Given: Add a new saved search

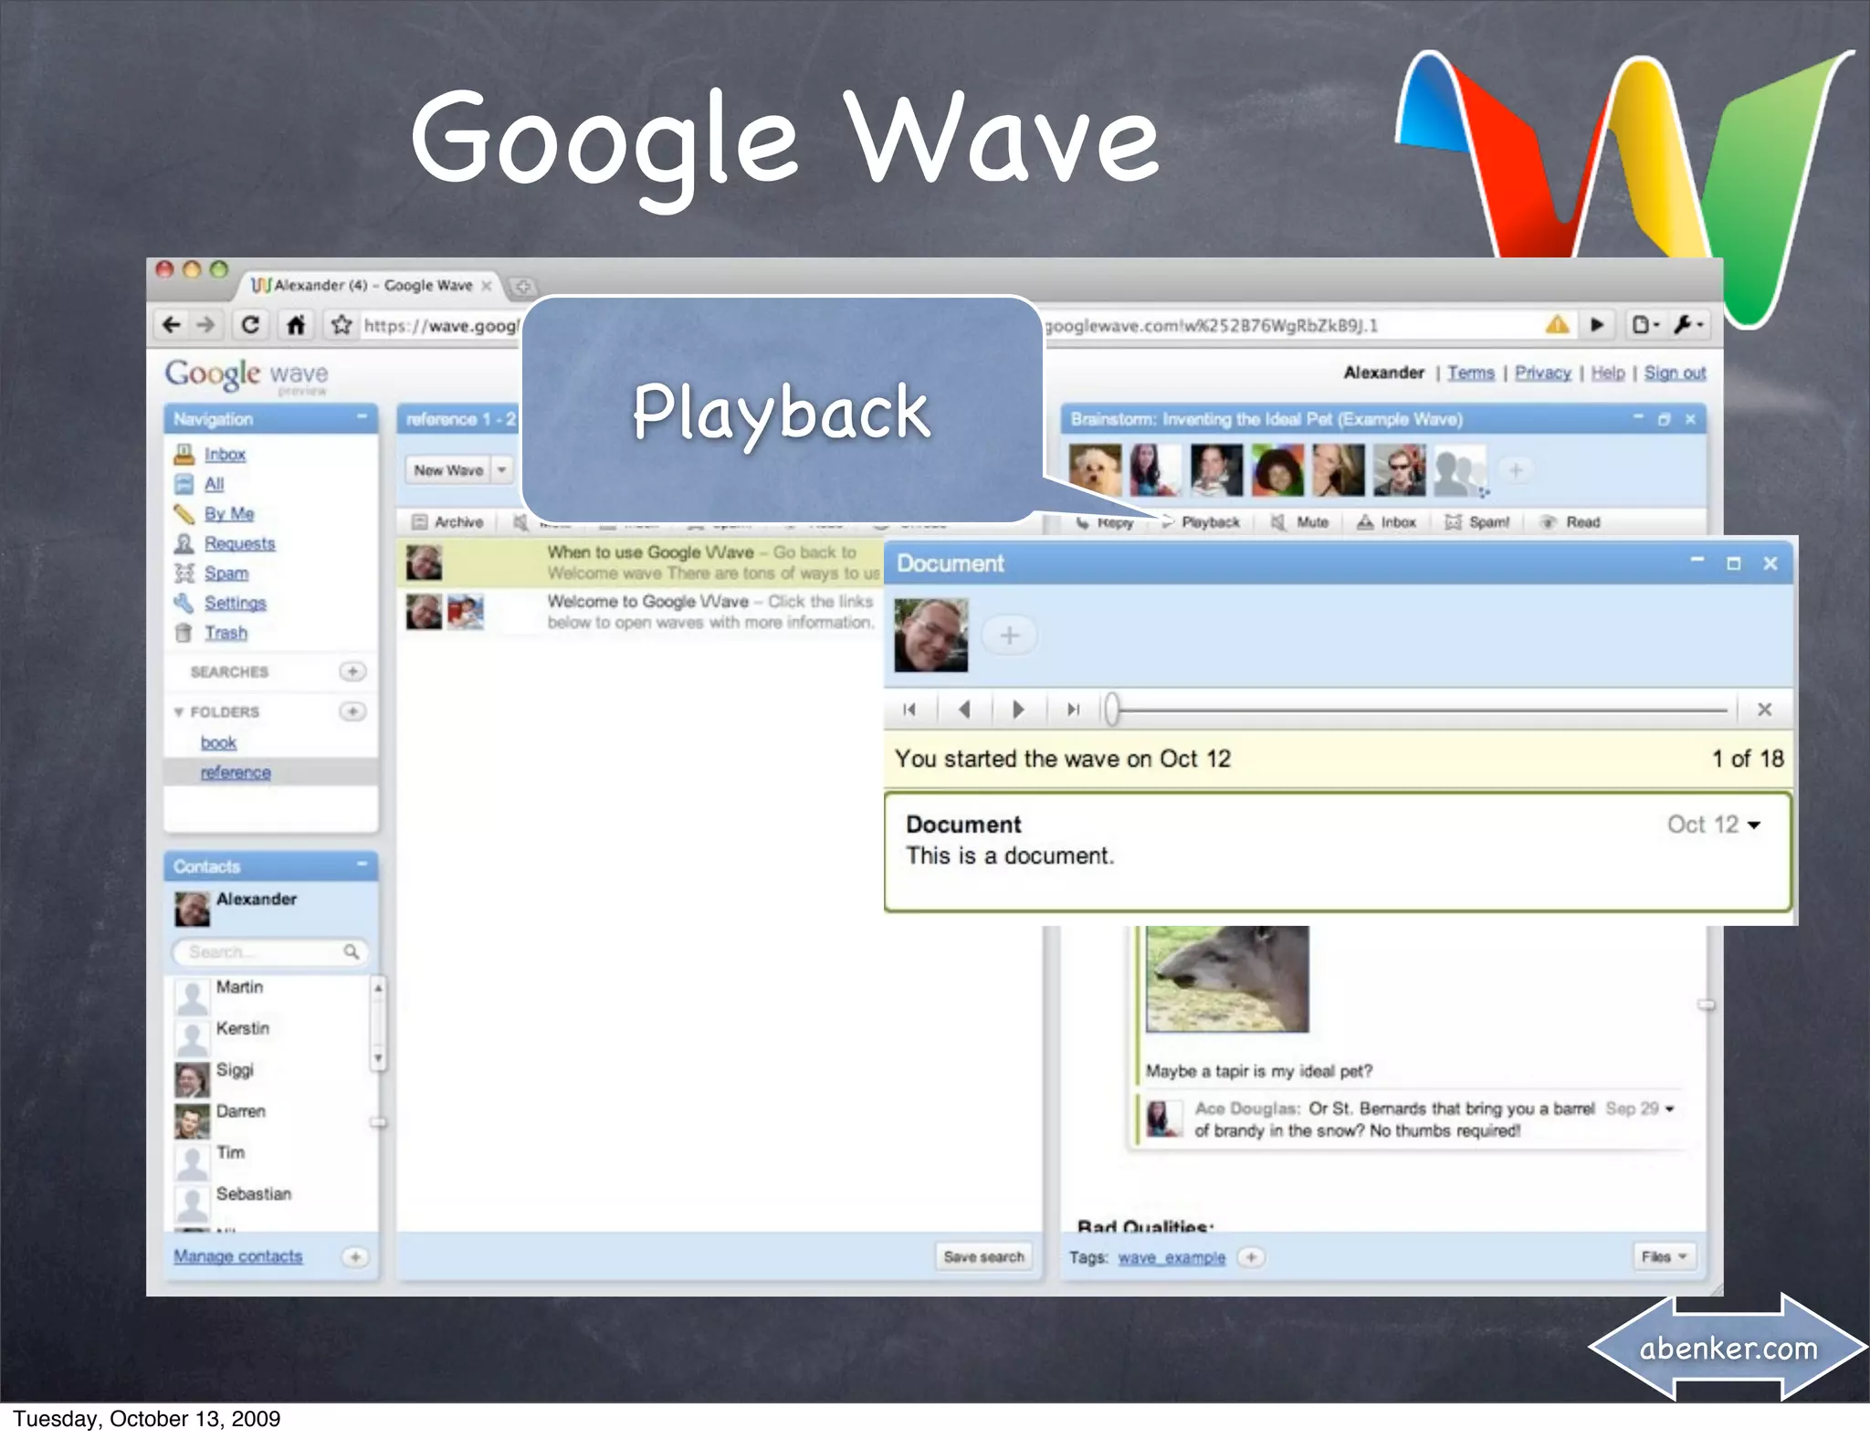Looking at the screenshot, I should pos(352,671).
